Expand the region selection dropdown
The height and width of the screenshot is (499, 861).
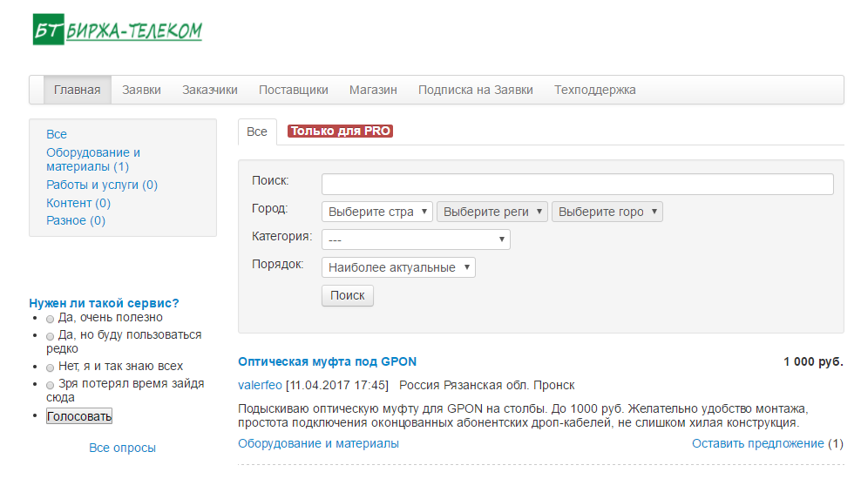tap(492, 212)
